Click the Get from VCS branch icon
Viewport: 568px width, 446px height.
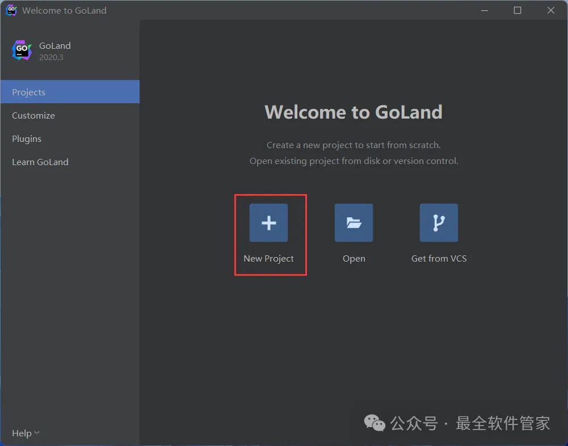click(439, 222)
